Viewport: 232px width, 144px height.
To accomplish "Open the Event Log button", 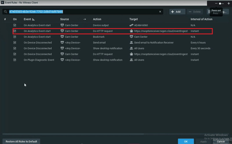I will coord(218,12).
